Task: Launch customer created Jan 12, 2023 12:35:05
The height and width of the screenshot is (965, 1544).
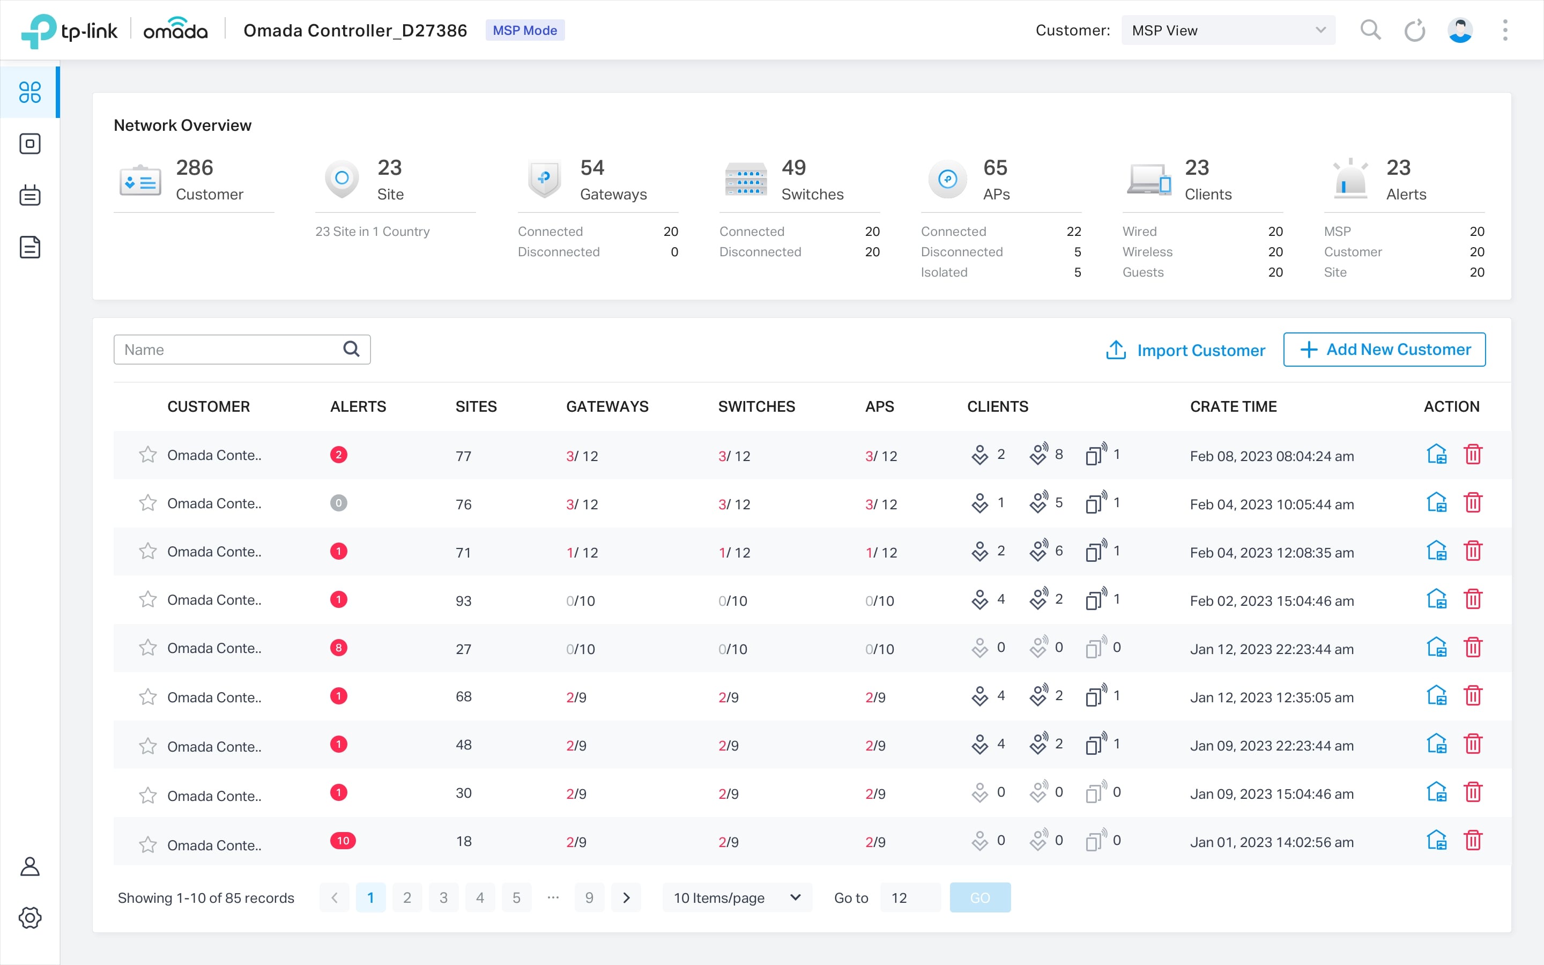Action: coord(1437,696)
